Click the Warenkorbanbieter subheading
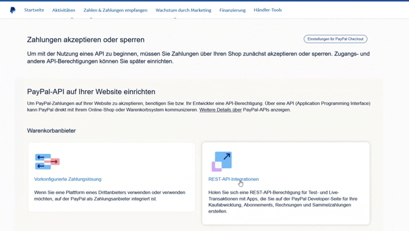Screen dimensions: 409x231 click(x=51, y=130)
